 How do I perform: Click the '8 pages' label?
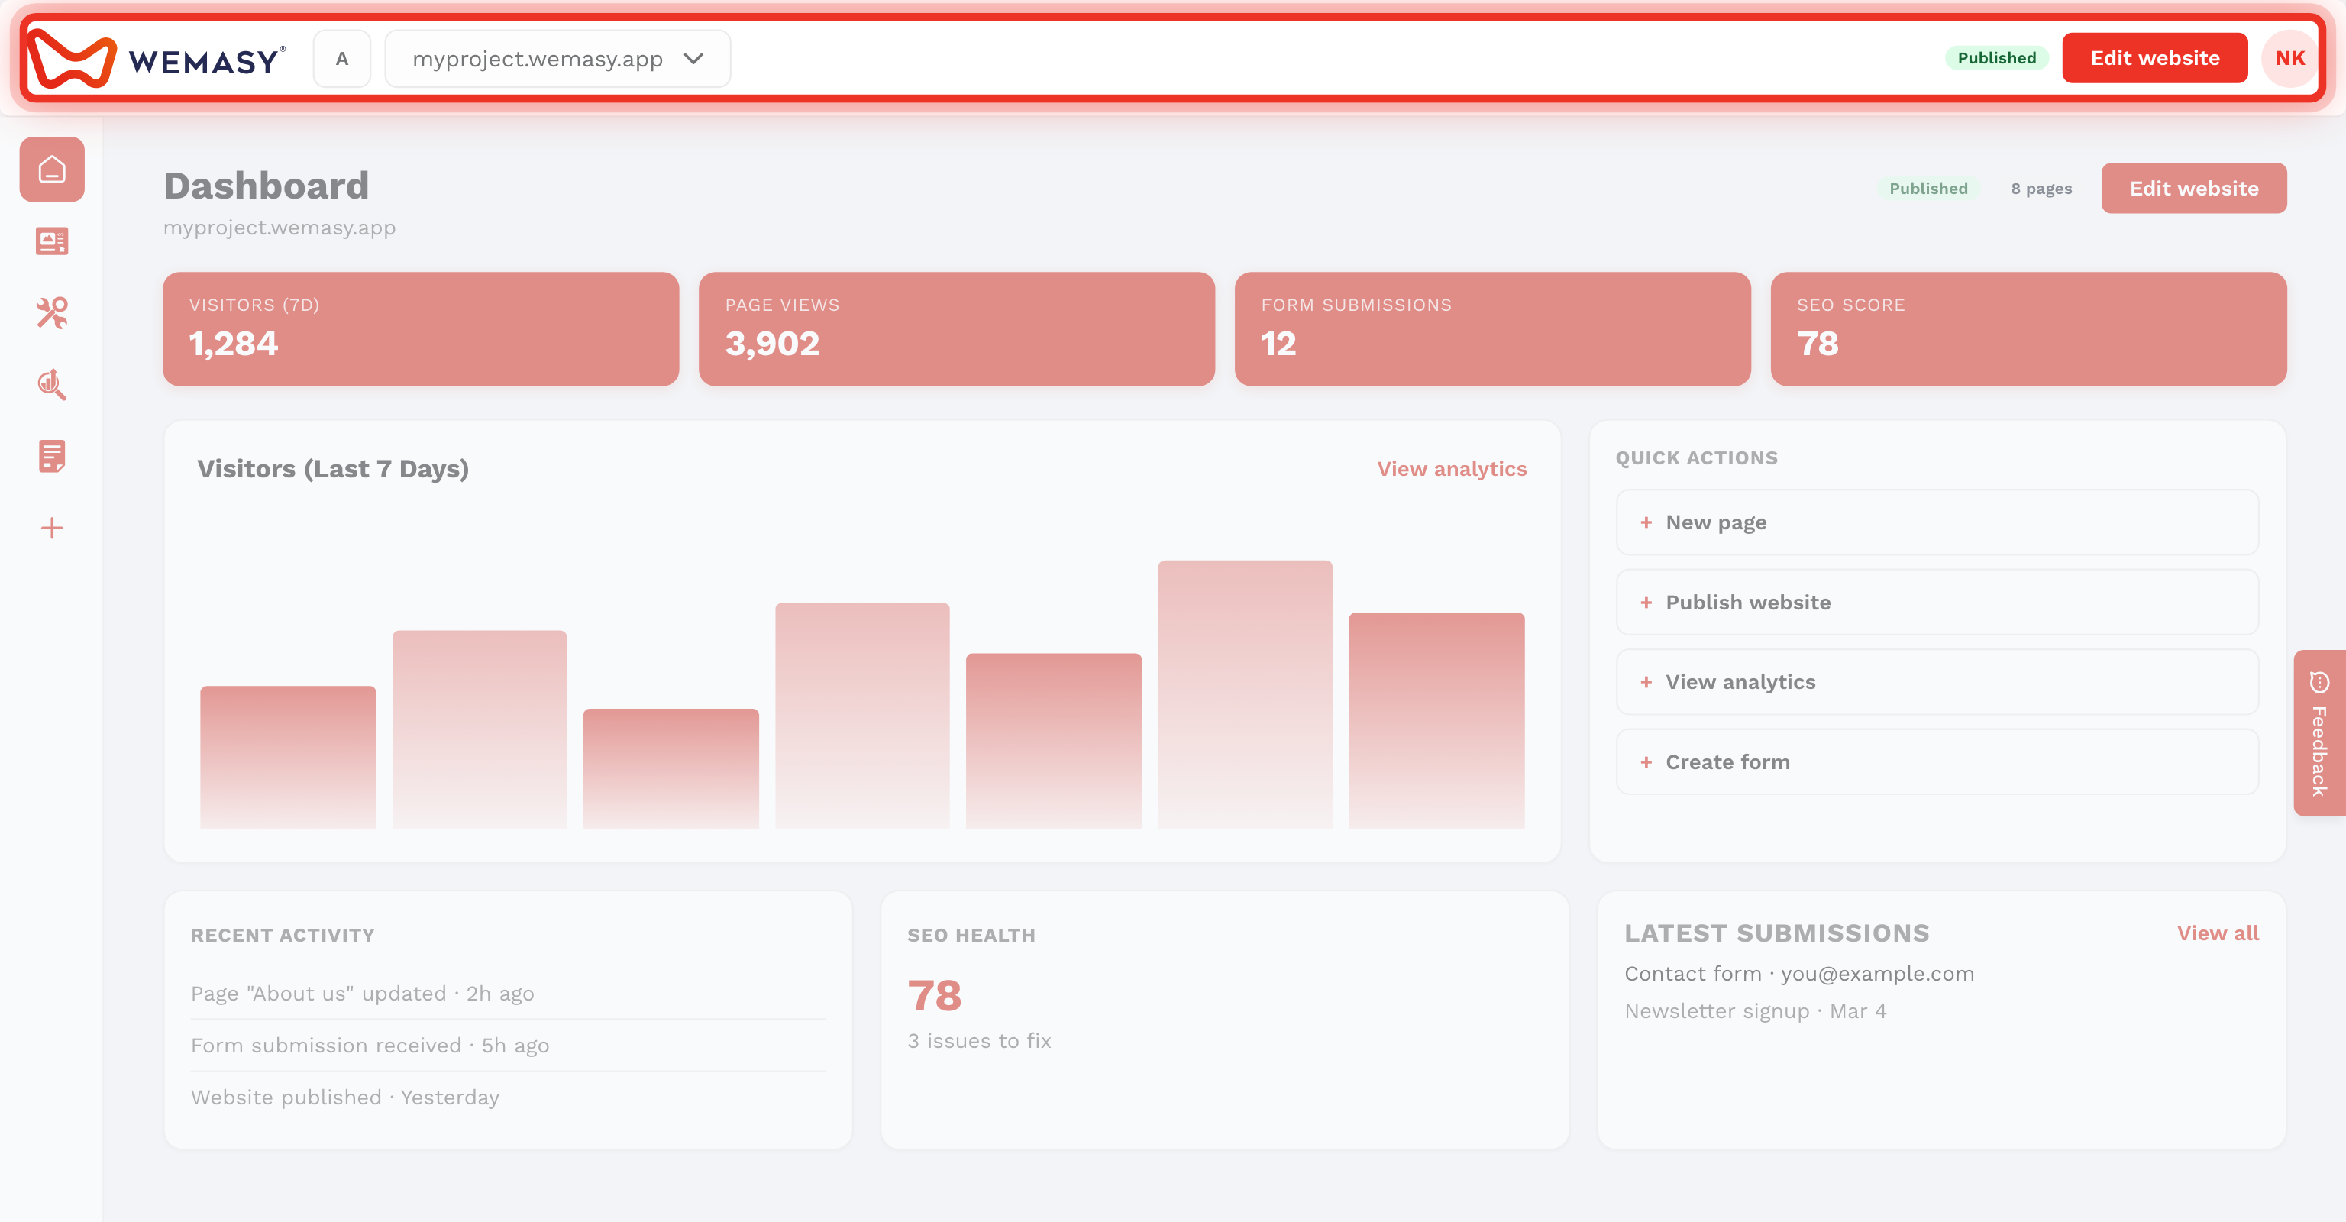[x=2041, y=189]
